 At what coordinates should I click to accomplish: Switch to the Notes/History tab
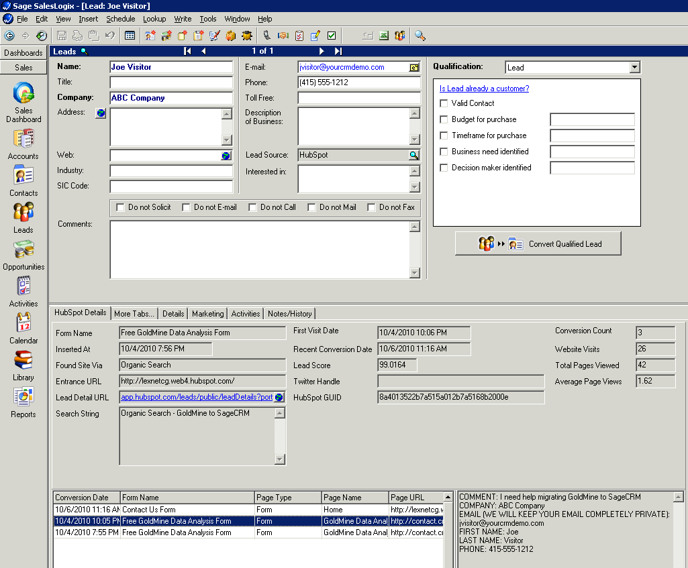(289, 314)
